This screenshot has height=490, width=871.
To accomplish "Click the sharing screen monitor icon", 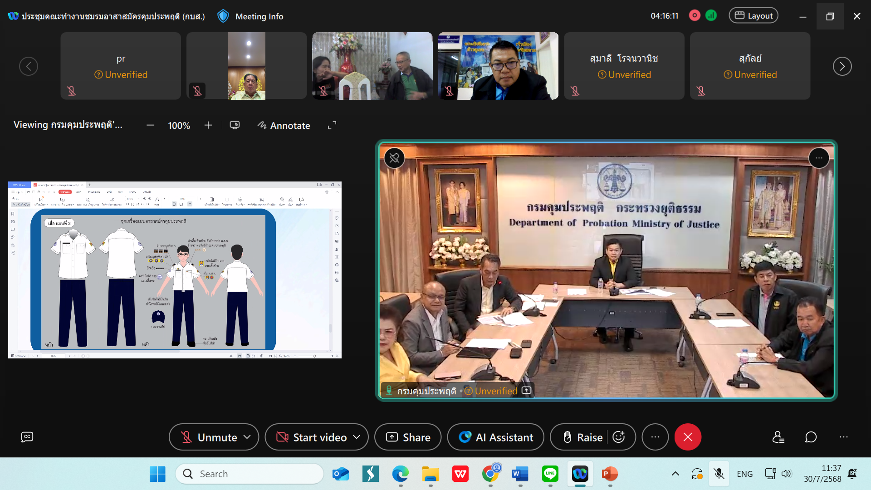I will point(235,125).
